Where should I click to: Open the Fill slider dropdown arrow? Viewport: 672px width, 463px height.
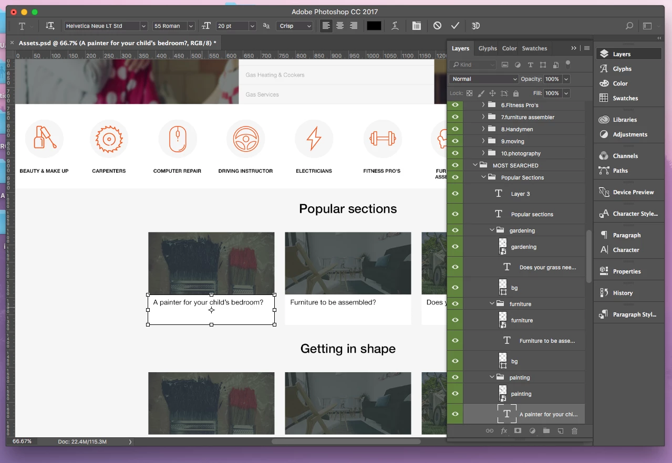click(x=566, y=93)
